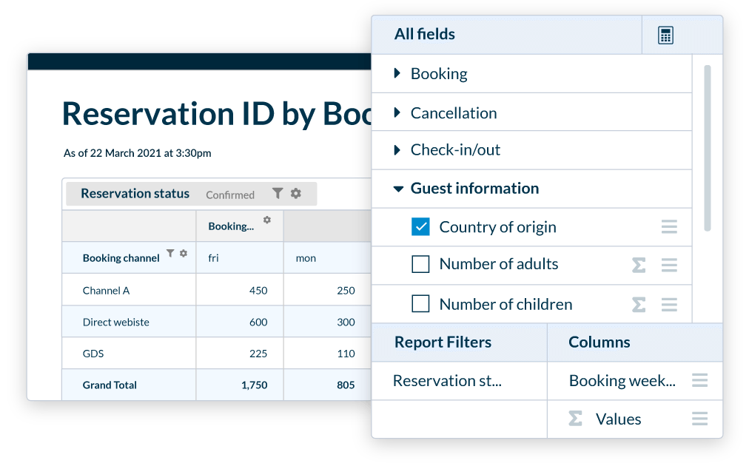Select the Grand Total row label
The width and height of the screenshot is (749, 466).
(x=110, y=385)
